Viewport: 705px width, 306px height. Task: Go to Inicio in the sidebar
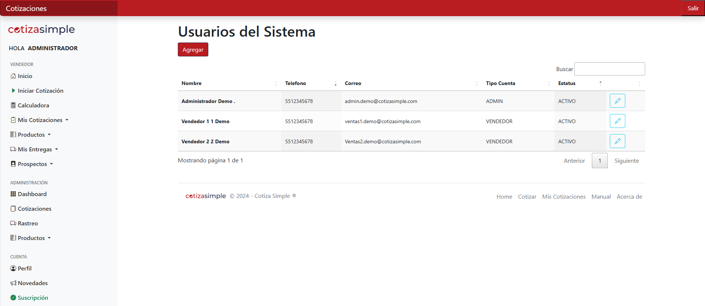click(x=25, y=76)
